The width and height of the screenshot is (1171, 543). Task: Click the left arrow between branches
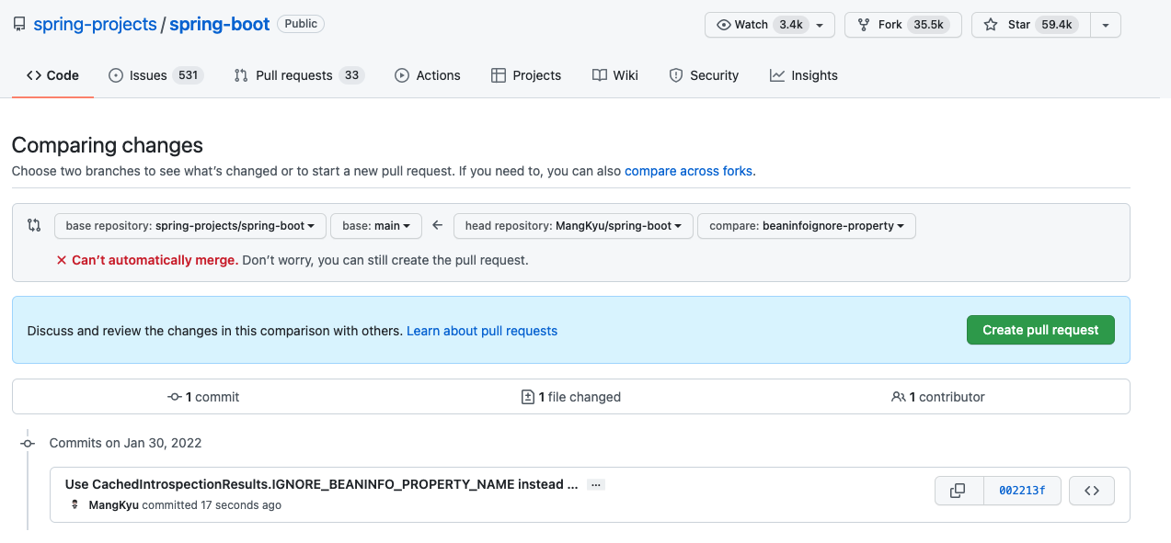[x=438, y=225]
